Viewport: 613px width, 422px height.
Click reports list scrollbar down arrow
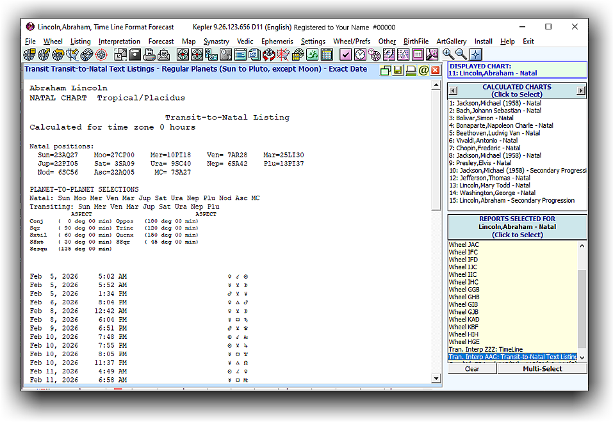[582, 357]
